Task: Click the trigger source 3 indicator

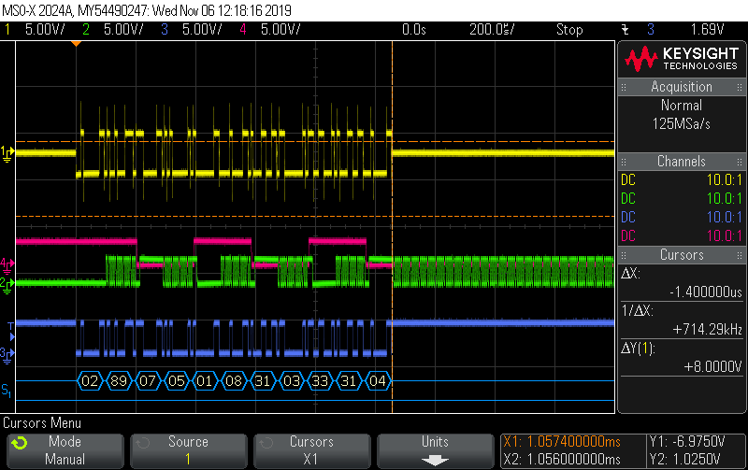Action: (651, 30)
